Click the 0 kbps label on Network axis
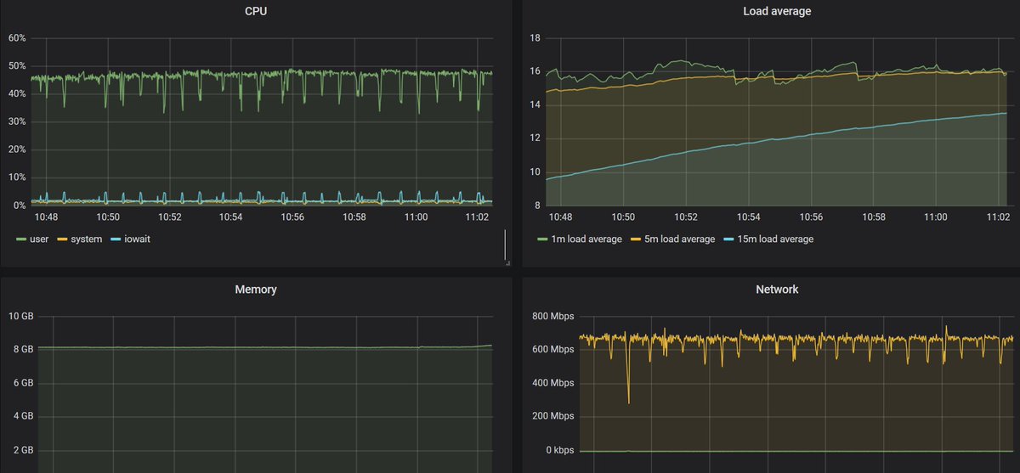 559,450
